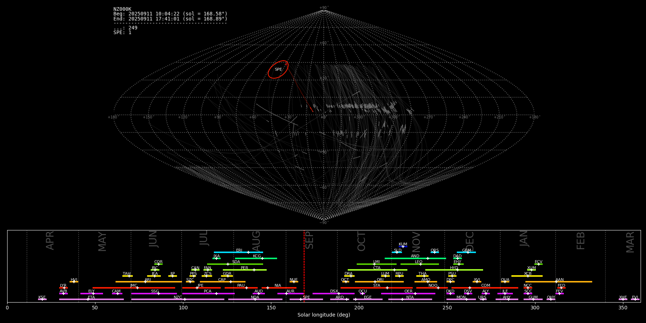Select the XHE shower label
646x323 pixels.
coord(623,297)
